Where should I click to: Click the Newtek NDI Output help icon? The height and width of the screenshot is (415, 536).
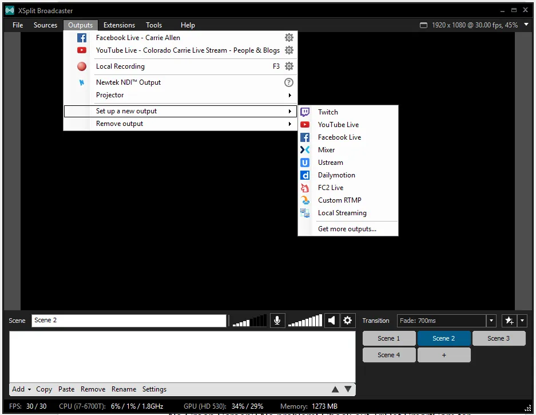coord(289,82)
